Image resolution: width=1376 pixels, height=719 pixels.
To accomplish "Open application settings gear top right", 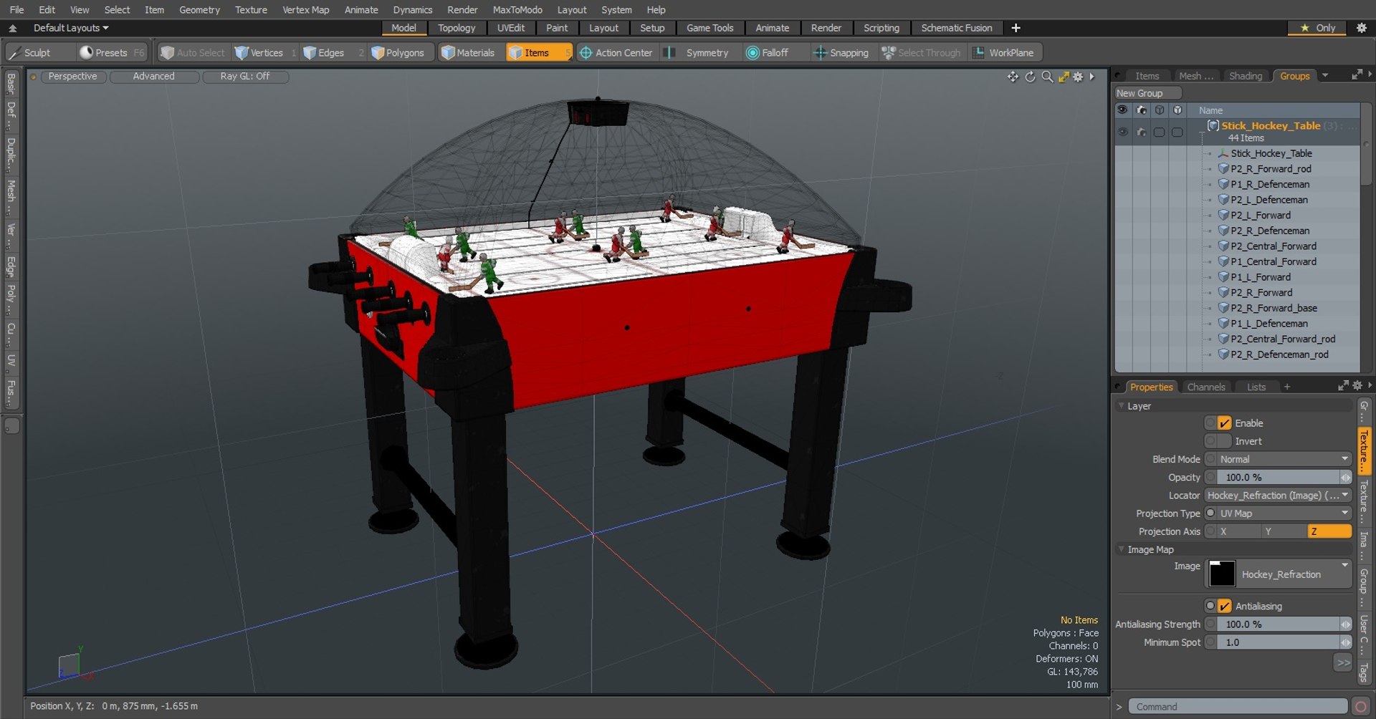I will pyautogui.click(x=1362, y=28).
